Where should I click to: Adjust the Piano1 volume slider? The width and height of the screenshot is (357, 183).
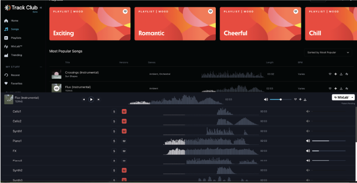tap(329, 141)
